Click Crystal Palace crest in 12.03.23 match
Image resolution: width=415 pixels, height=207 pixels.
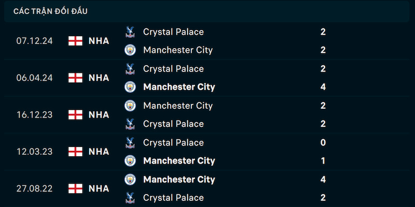click(130, 143)
